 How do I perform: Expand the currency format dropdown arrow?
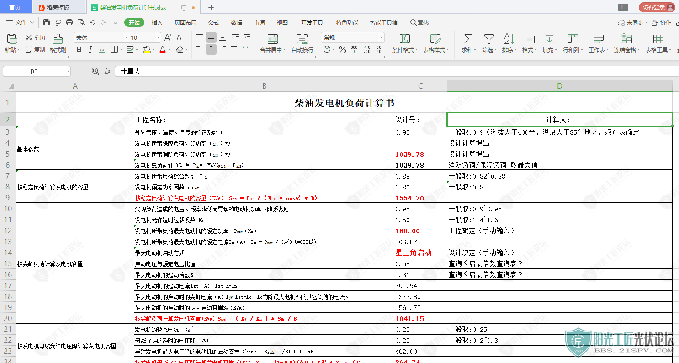pyautogui.click(x=334, y=49)
